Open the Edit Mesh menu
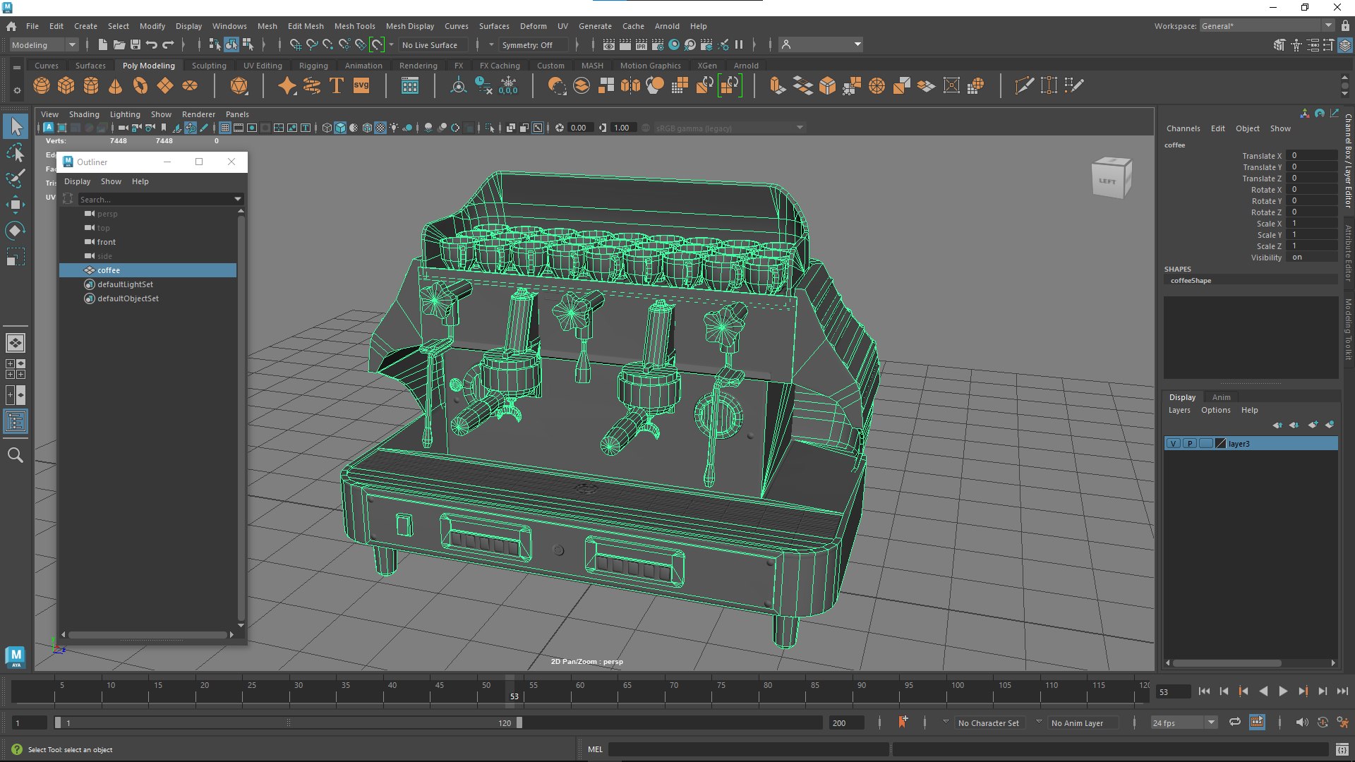This screenshot has width=1355, height=762. pos(306,26)
